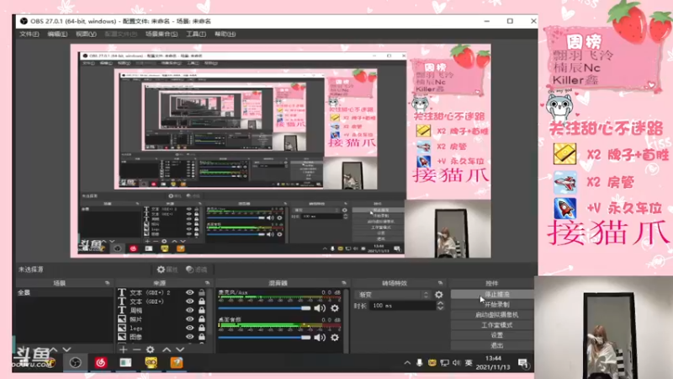Increase transition 时长 duration stepper
This screenshot has width=673, height=379.
[x=440, y=303]
